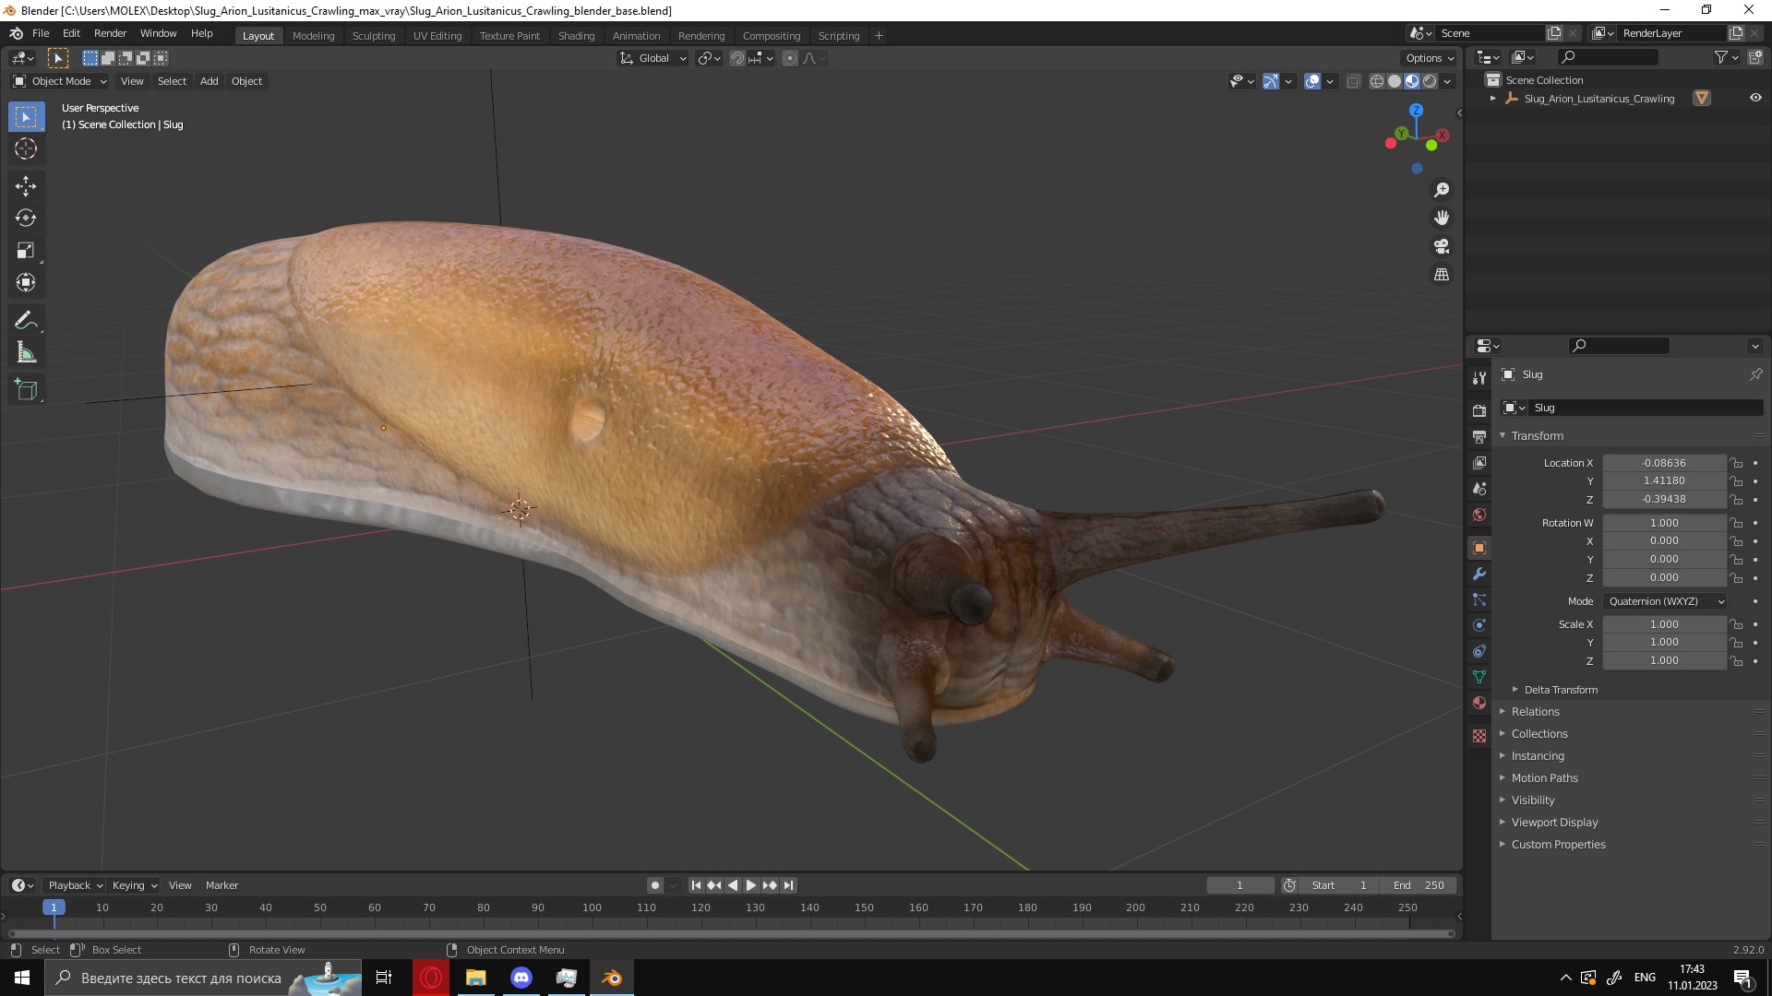Toggle viewport gizmos display
The image size is (1772, 996).
point(1271,81)
